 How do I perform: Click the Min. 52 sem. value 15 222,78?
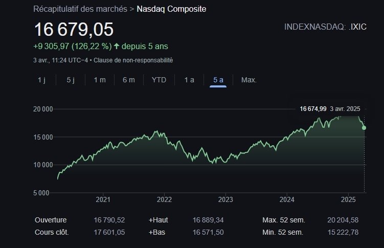pyautogui.click(x=343, y=232)
